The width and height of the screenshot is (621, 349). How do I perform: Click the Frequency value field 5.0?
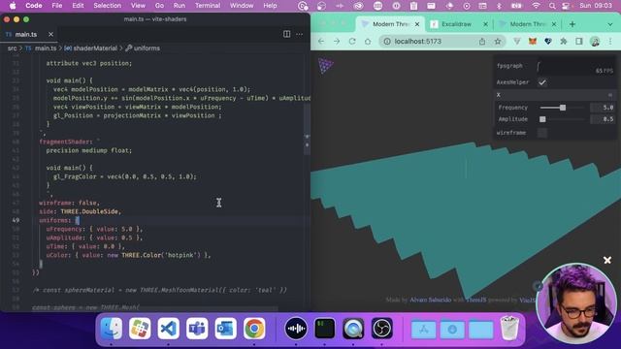click(x=602, y=108)
